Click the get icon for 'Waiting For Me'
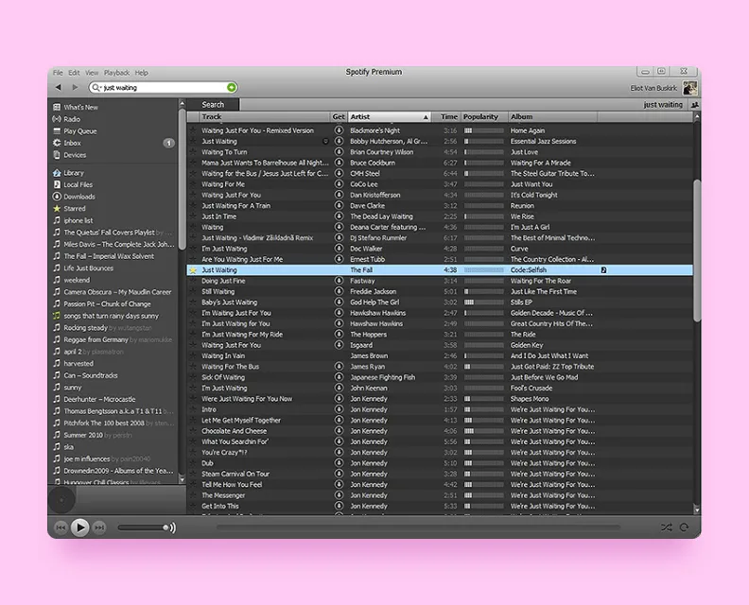This screenshot has width=749, height=605. point(339,183)
